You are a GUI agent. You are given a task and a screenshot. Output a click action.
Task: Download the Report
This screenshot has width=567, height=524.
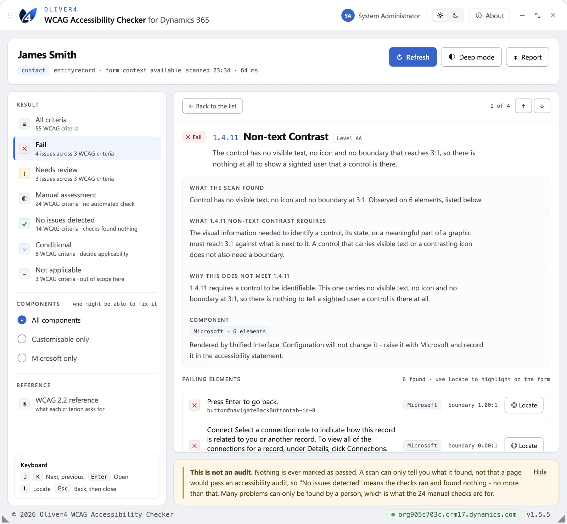coord(527,57)
